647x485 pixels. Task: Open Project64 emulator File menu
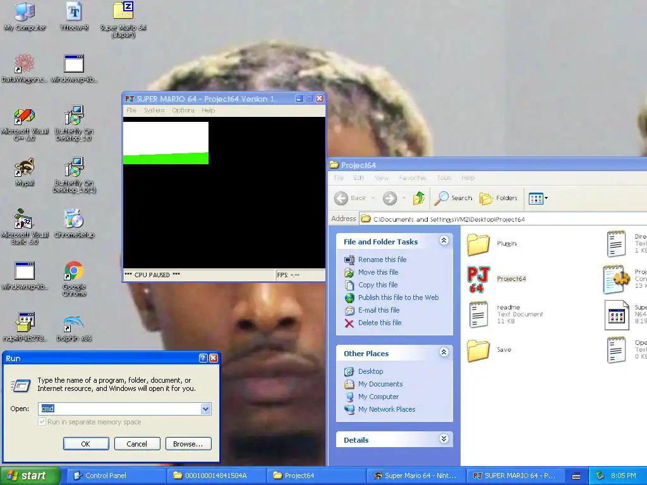click(131, 111)
